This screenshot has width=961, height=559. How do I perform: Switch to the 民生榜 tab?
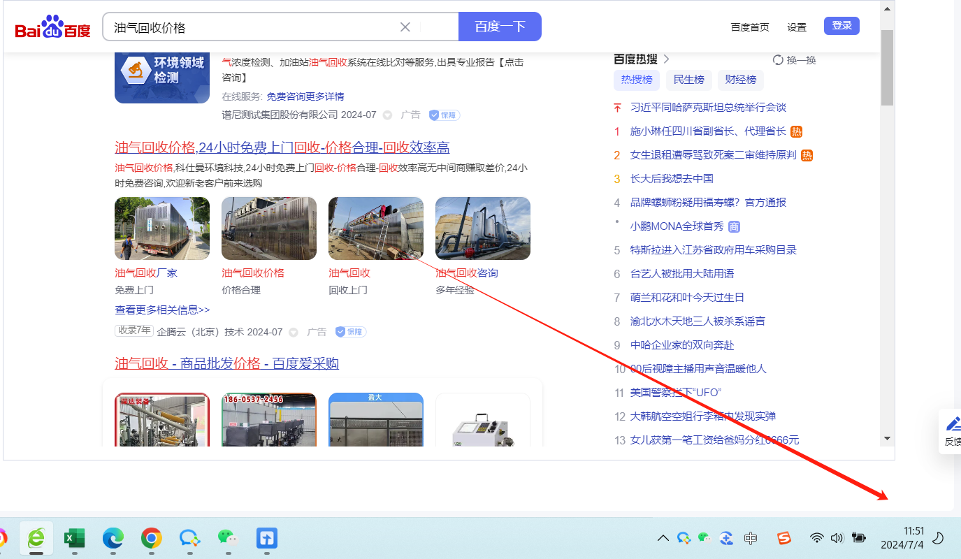point(688,80)
